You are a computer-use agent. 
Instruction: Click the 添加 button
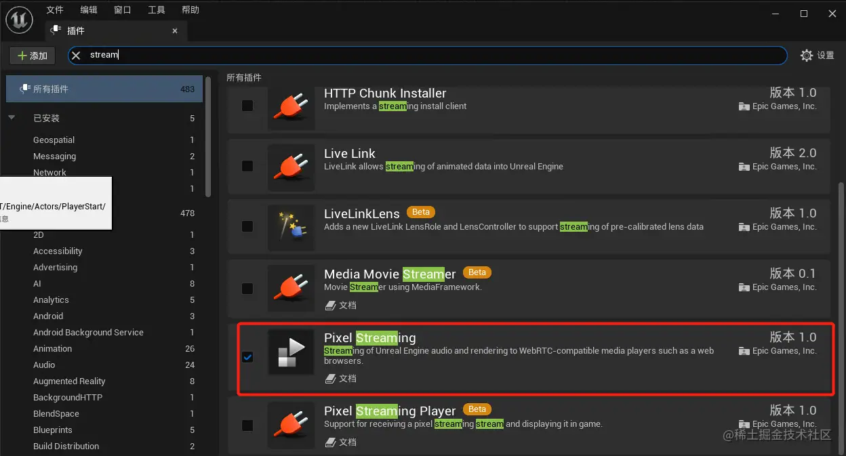[33, 56]
